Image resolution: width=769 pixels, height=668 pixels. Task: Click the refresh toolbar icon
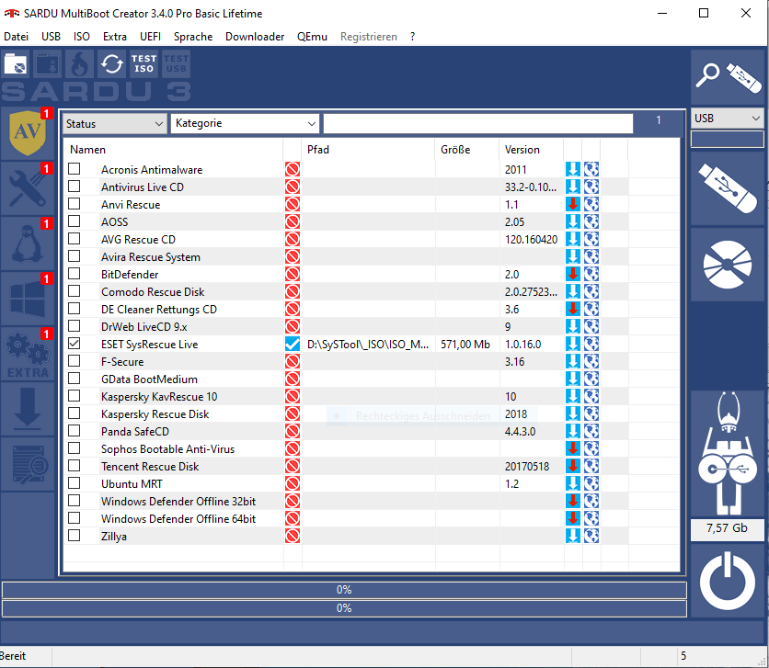click(112, 63)
